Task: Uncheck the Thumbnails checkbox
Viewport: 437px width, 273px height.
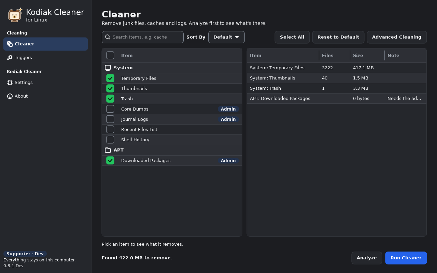Action: [x=110, y=88]
